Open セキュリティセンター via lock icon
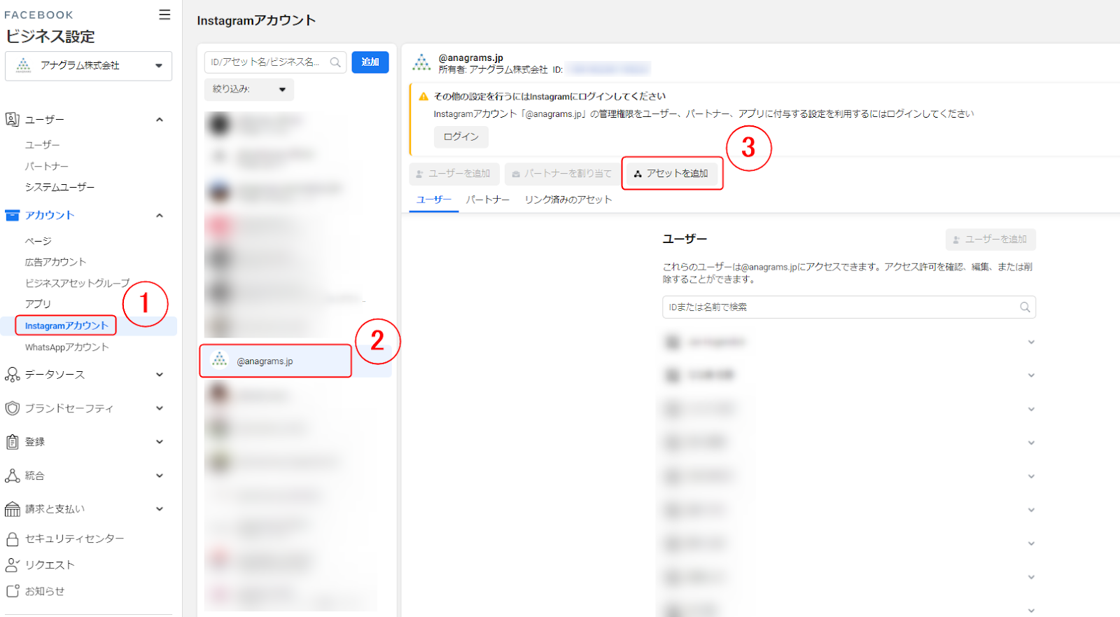 12,539
